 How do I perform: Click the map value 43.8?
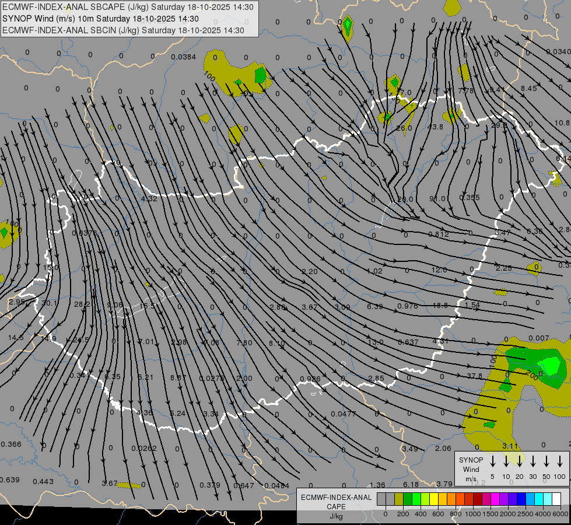click(435, 127)
